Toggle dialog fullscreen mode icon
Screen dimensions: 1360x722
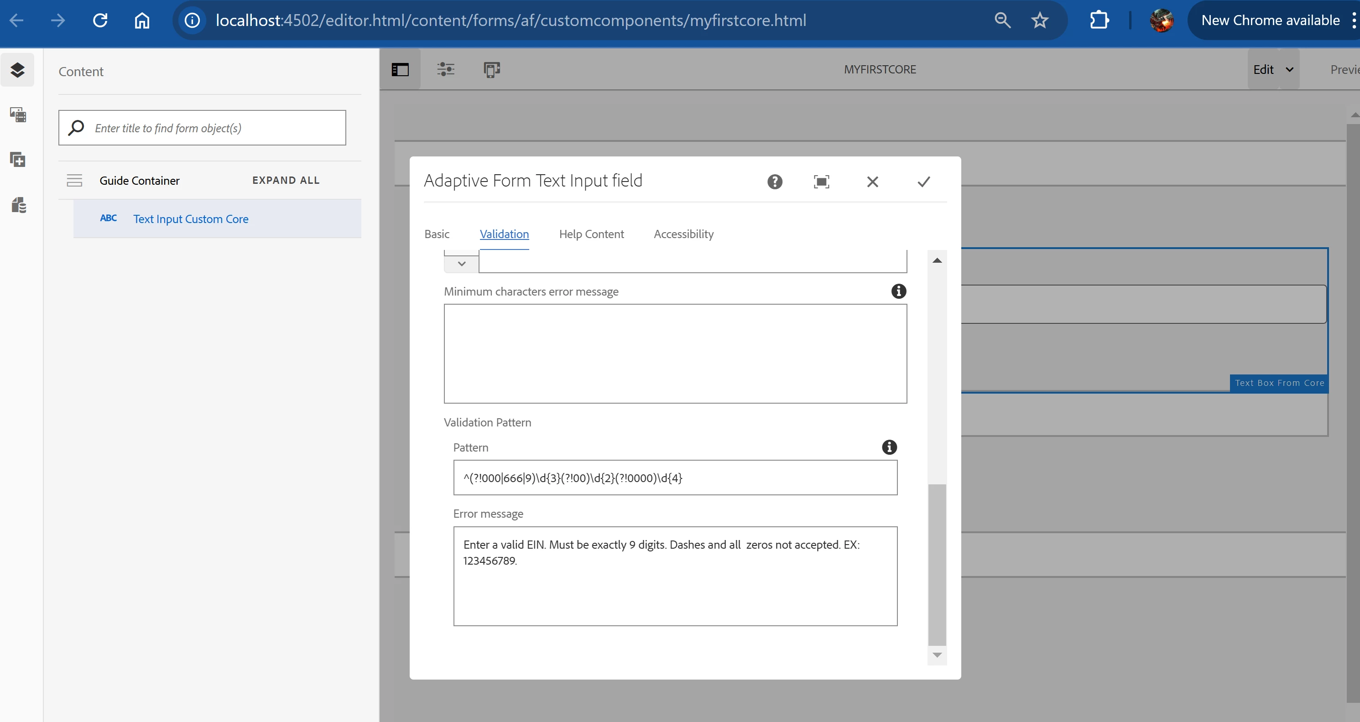tap(821, 182)
